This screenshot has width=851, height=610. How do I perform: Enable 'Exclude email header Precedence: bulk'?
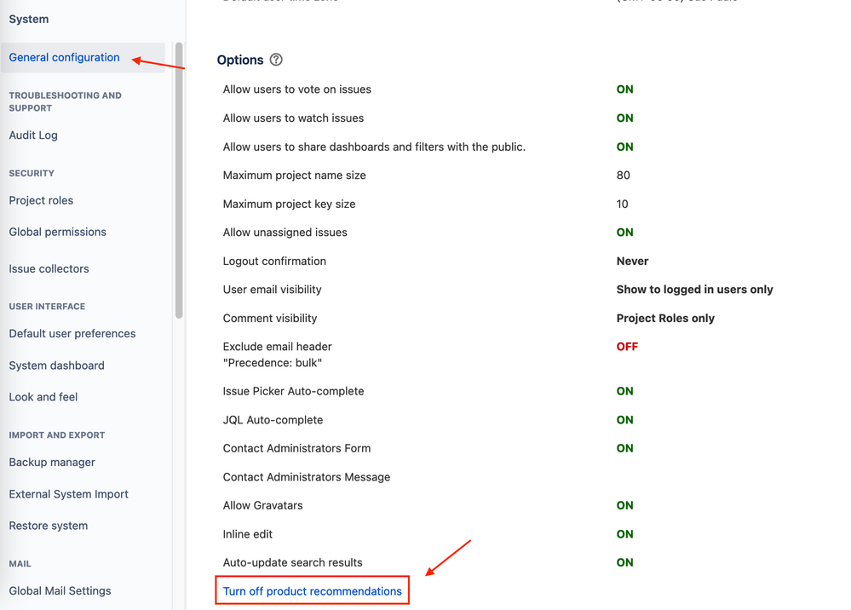pyautogui.click(x=627, y=346)
